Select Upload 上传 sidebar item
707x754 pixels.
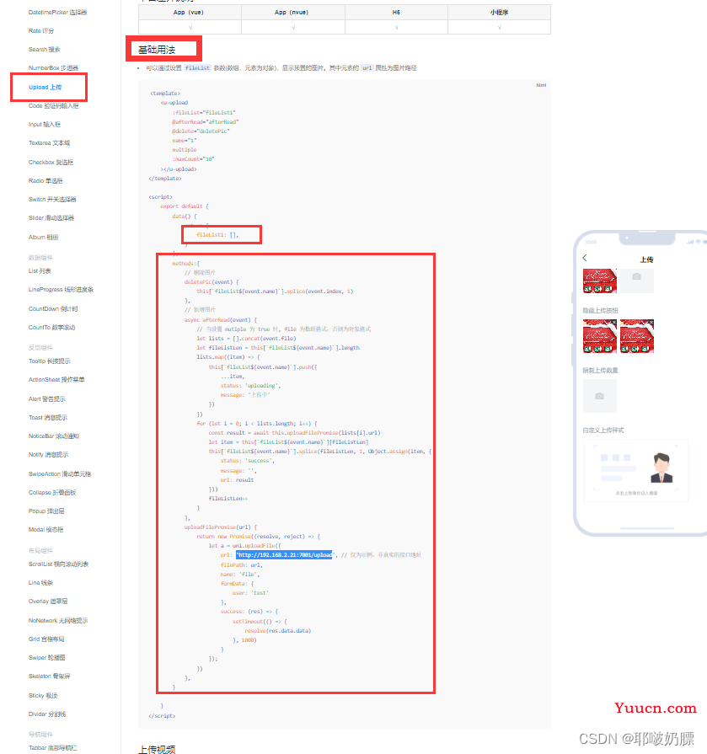(x=46, y=87)
